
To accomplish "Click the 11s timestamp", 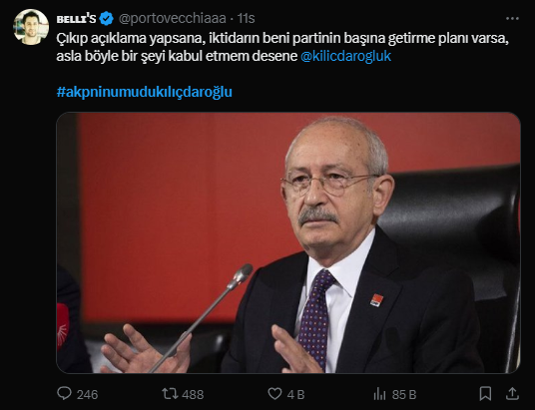I will [246, 18].
